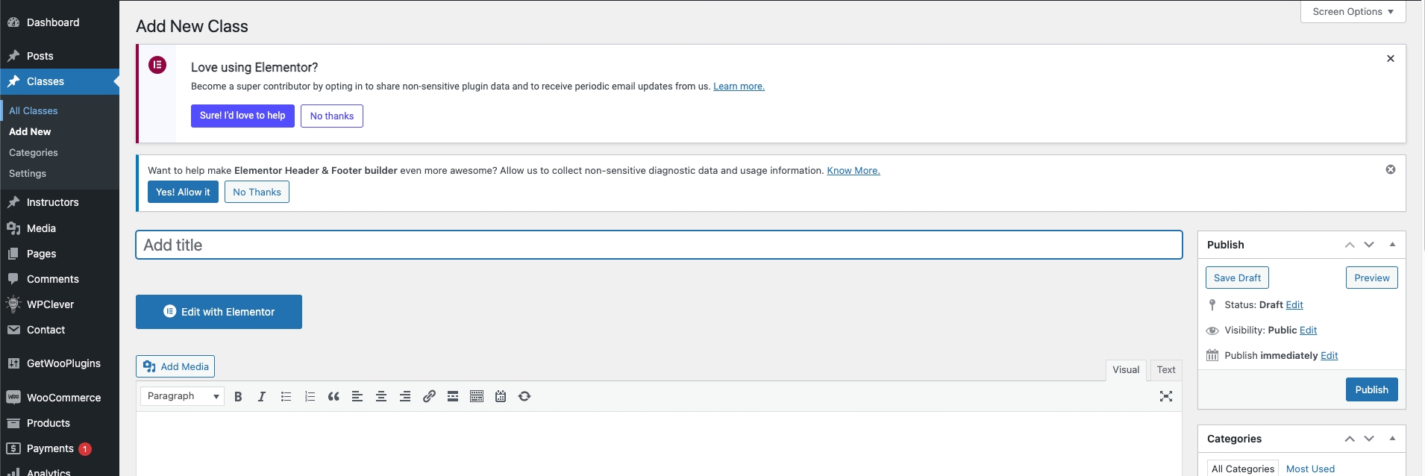
Task: Toggle bold formatting in editor toolbar
Action: pos(238,397)
